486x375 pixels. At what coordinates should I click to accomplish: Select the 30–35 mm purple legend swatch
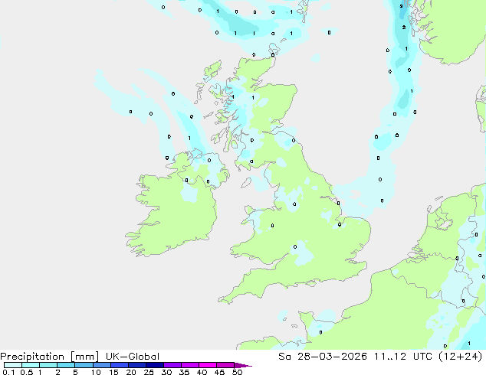(172, 365)
